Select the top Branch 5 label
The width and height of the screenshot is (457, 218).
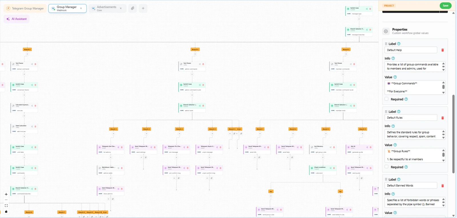346,50
